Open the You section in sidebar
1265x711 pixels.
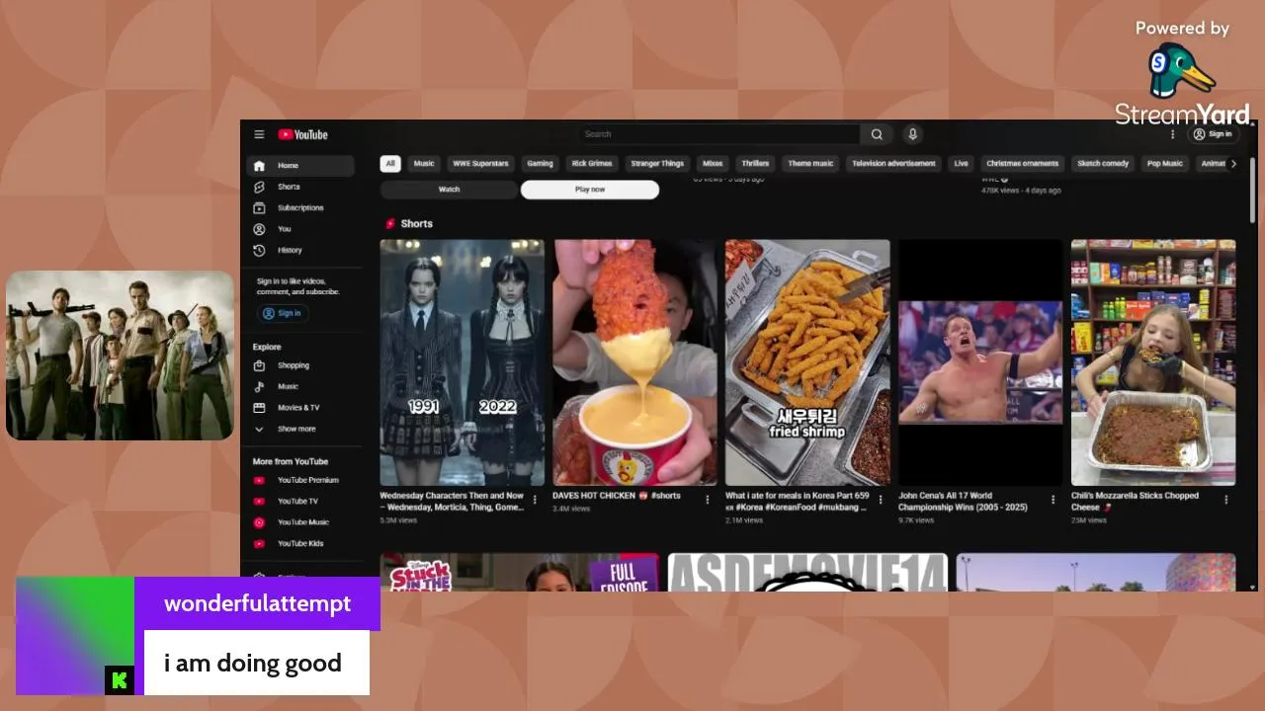299,229
